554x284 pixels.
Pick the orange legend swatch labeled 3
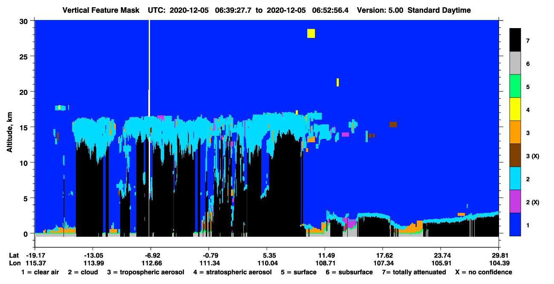515,132
